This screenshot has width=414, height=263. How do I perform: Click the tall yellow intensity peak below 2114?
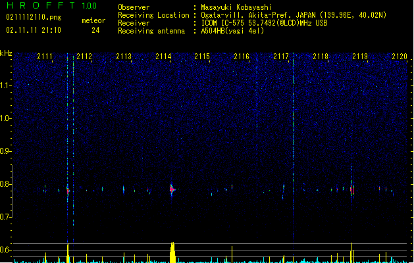172,252
